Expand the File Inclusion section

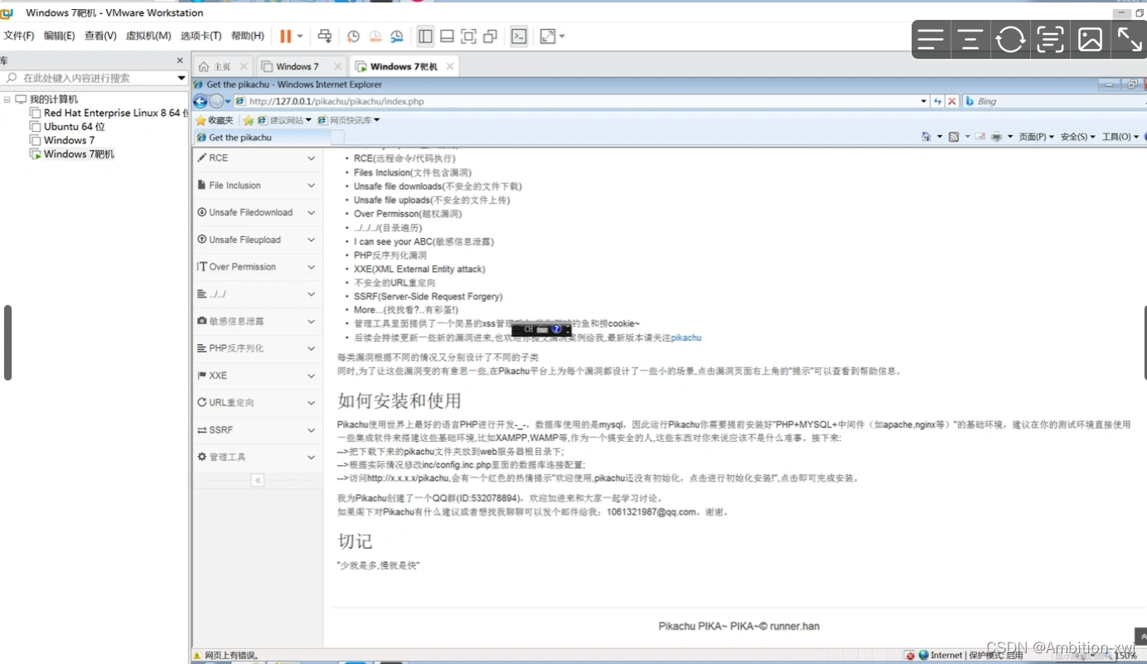tap(258, 186)
